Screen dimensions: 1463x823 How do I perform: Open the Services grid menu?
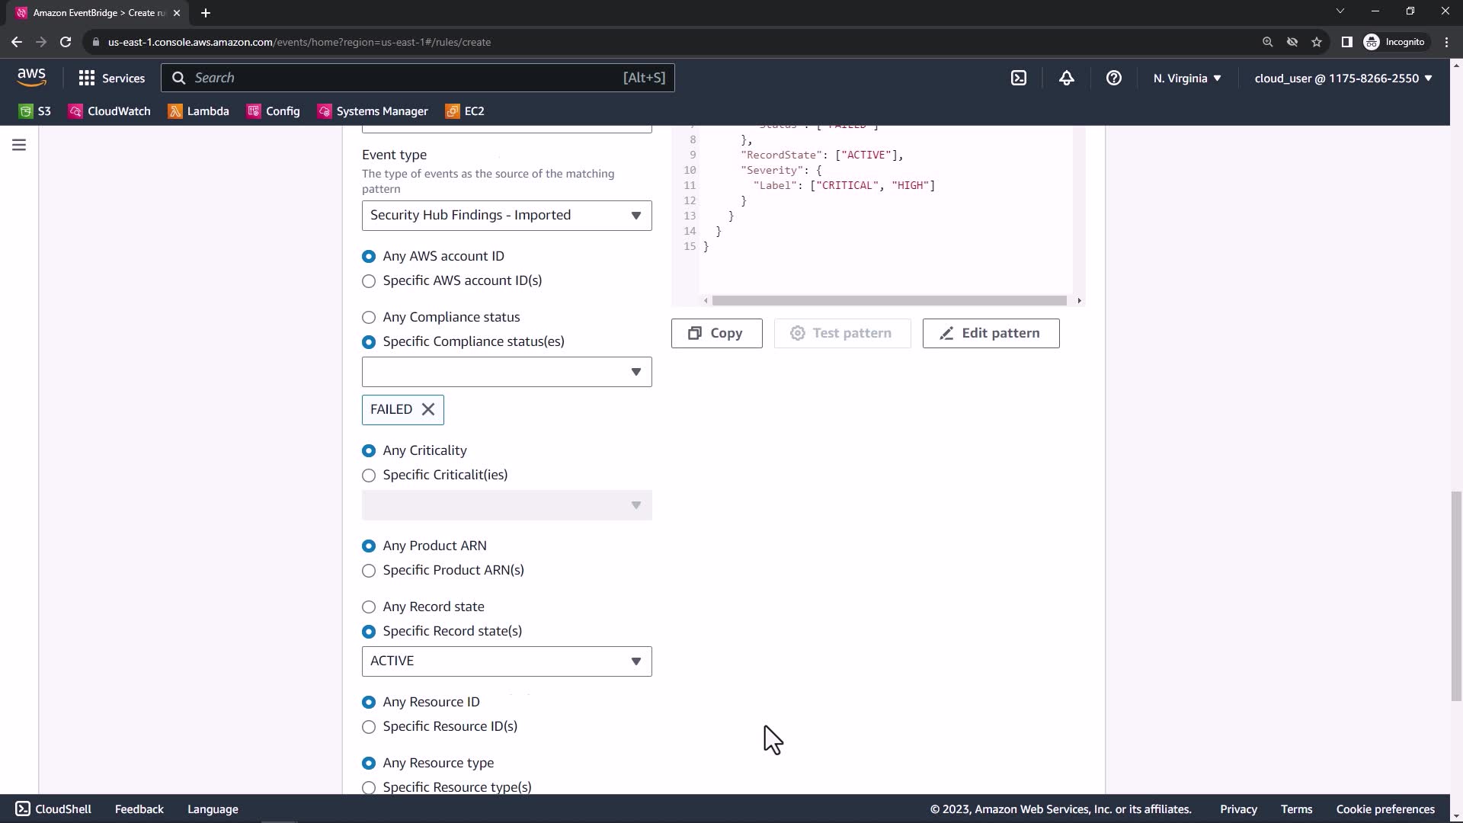(x=111, y=78)
